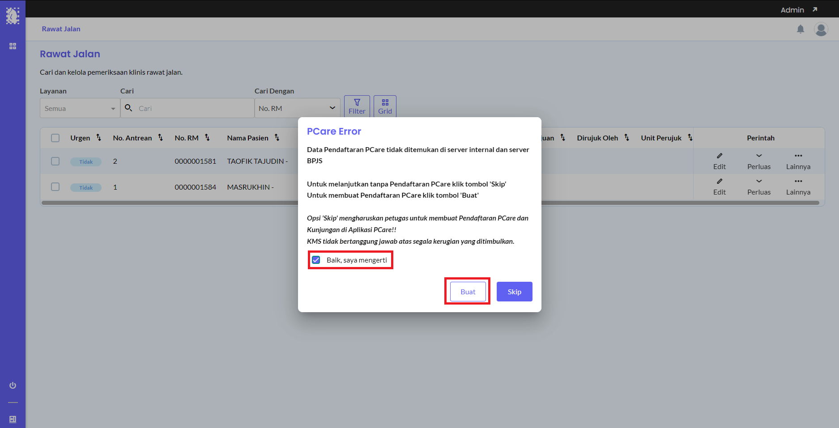Click the arrow icon next to Admin
The height and width of the screenshot is (428, 839).
click(815, 9)
